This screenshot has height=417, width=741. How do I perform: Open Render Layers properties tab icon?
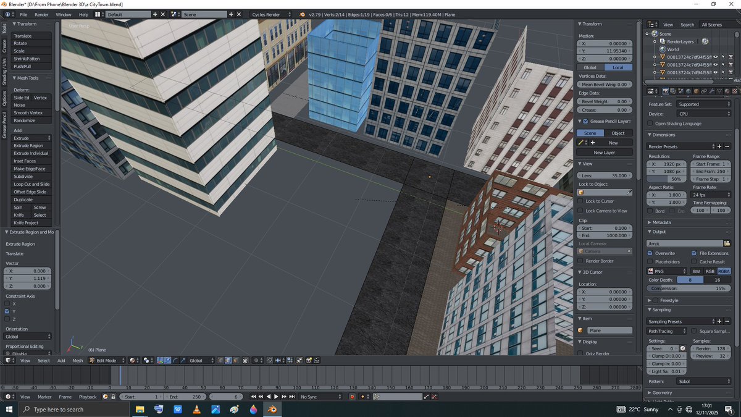(x=673, y=91)
